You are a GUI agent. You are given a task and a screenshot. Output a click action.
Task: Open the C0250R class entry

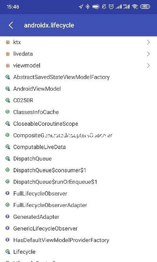pyautogui.click(x=78, y=100)
